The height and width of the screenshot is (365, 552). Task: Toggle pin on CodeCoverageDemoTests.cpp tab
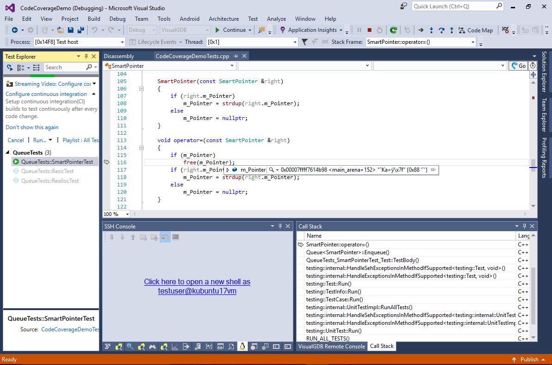tap(236, 56)
